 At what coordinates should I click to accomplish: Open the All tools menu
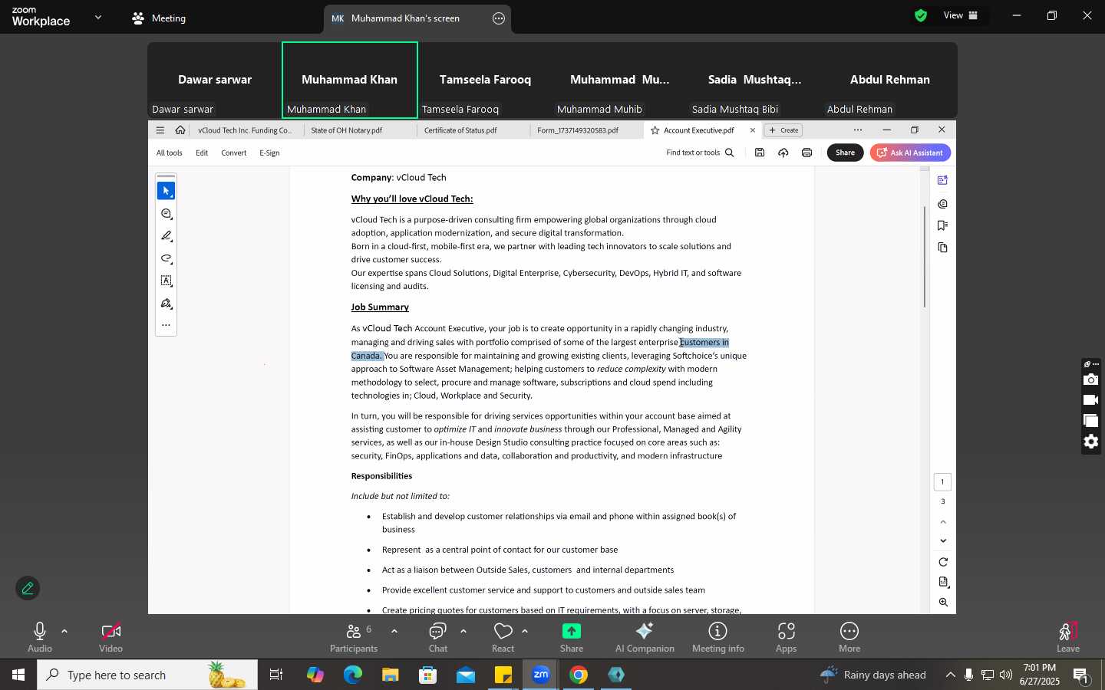point(170,153)
